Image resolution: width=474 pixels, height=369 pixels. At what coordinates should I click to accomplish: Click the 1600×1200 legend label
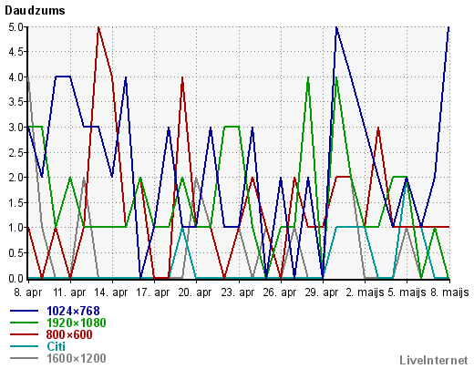click(x=77, y=358)
